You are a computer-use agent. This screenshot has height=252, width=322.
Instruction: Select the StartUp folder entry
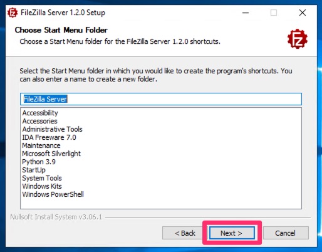click(34, 170)
